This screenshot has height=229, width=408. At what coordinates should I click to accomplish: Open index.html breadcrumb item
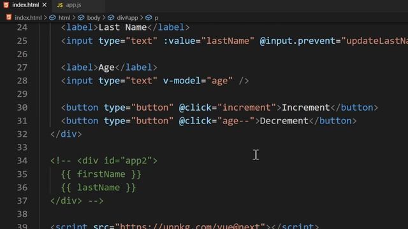[x=28, y=18]
